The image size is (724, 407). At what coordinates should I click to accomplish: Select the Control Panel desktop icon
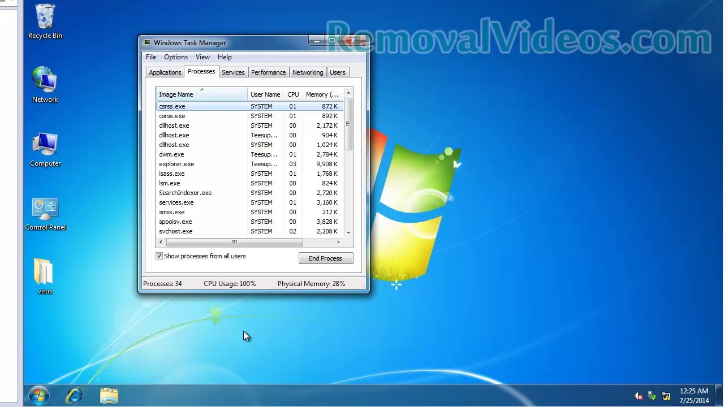pos(45,214)
